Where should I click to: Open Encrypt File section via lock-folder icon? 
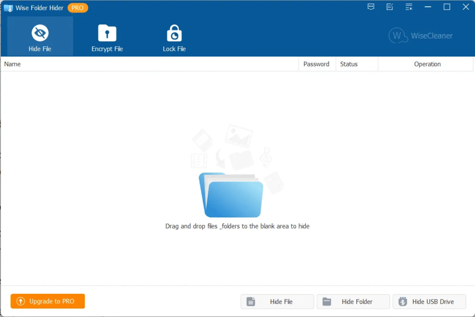click(107, 32)
